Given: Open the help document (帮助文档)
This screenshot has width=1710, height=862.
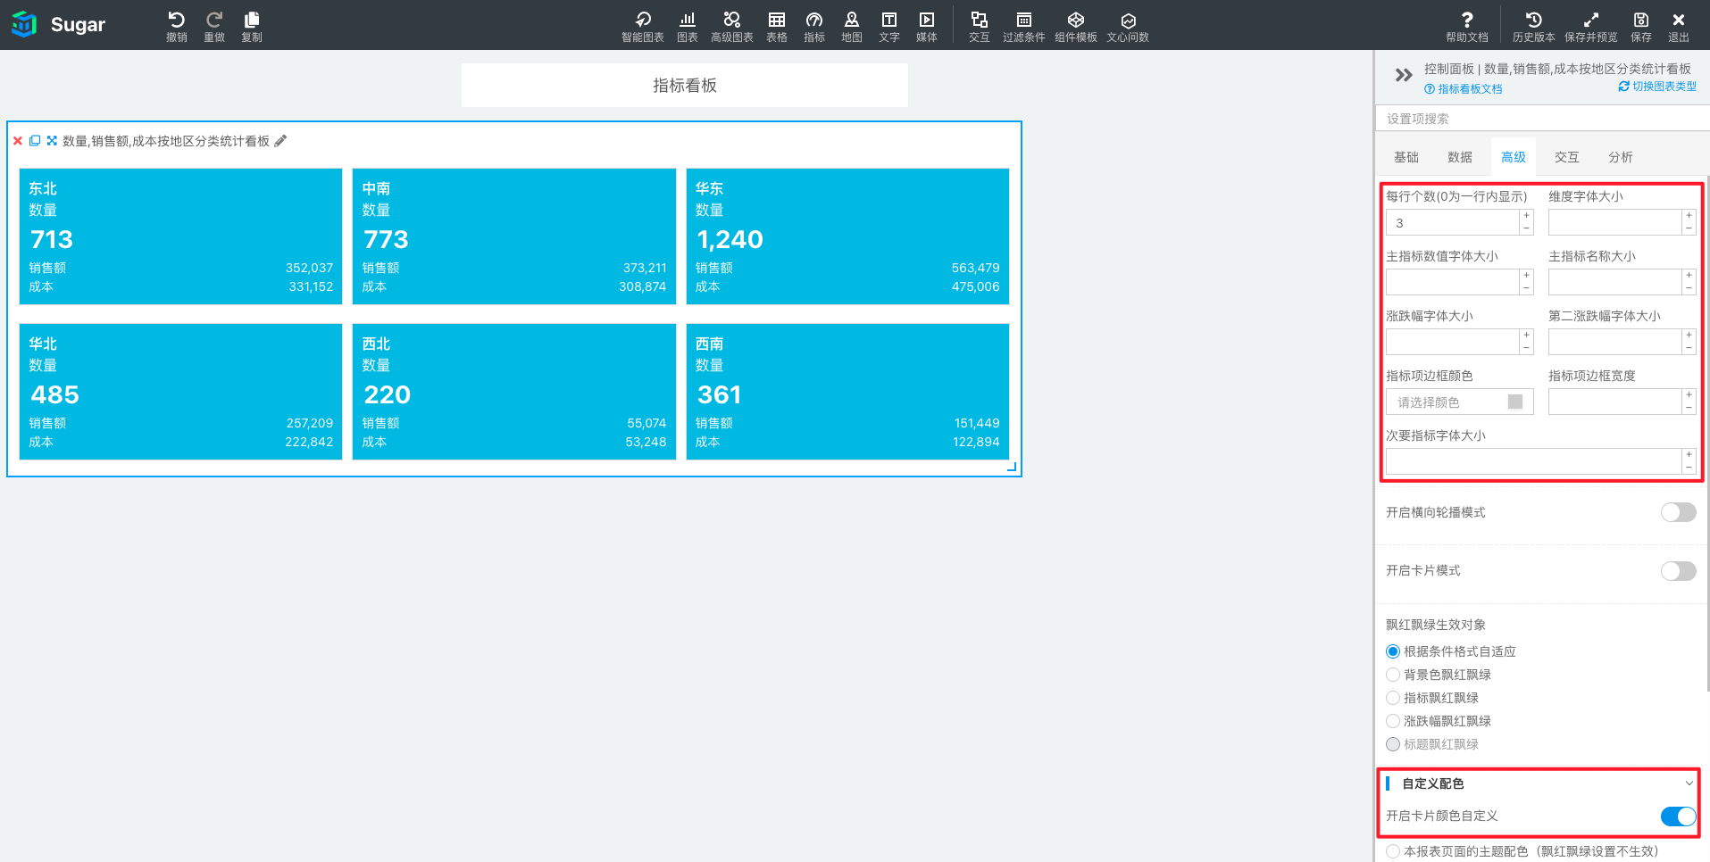Looking at the screenshot, I should click(x=1467, y=26).
